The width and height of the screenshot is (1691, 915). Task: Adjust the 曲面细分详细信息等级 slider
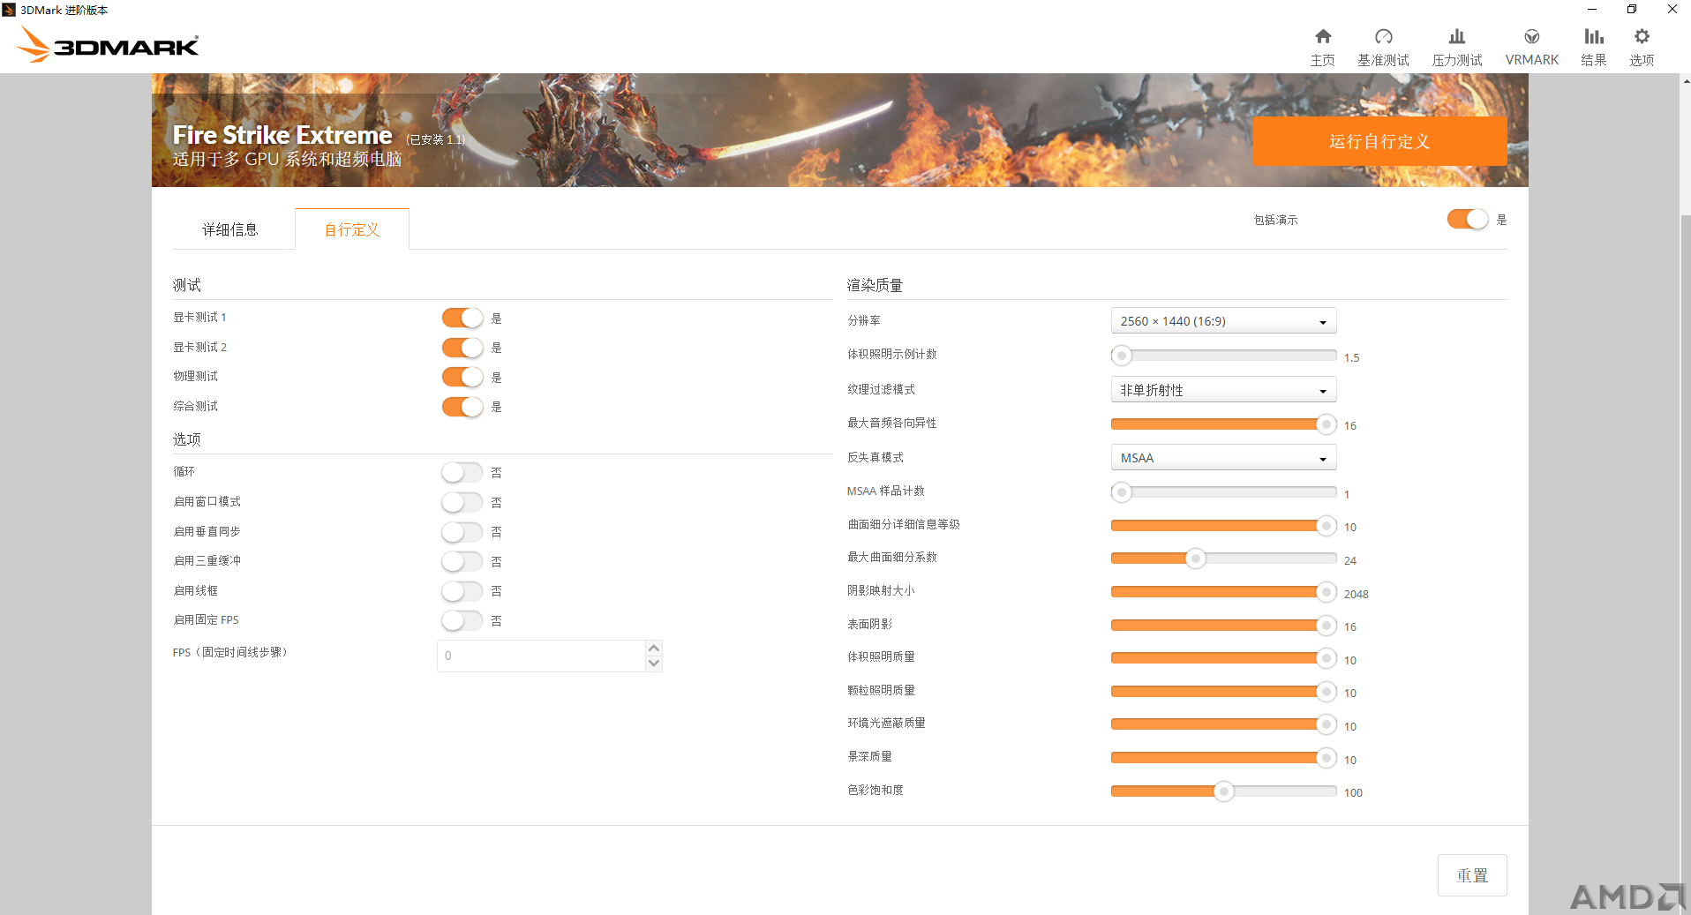tap(1223, 526)
